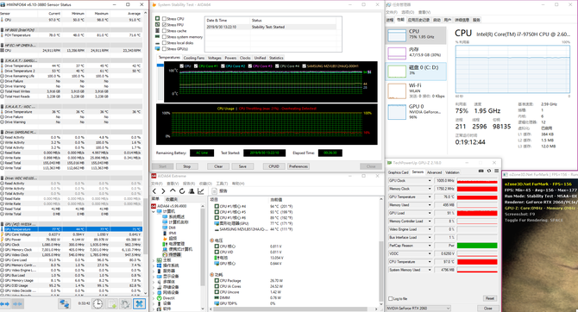Click the user icon in AIDA64 Extreme toolbar
The height and width of the screenshot is (312, 578).
(192, 190)
